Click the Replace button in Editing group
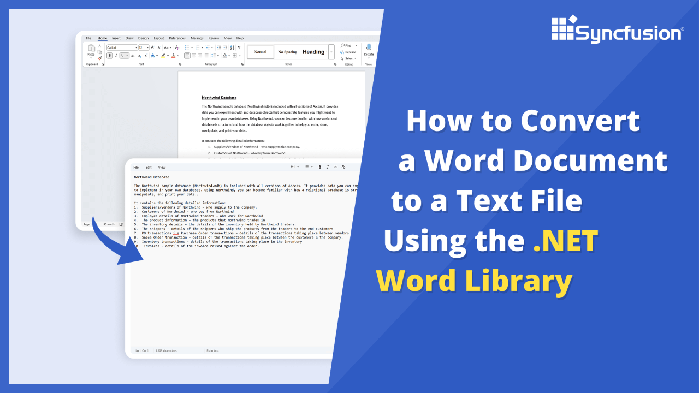The width and height of the screenshot is (699, 393). (x=348, y=52)
